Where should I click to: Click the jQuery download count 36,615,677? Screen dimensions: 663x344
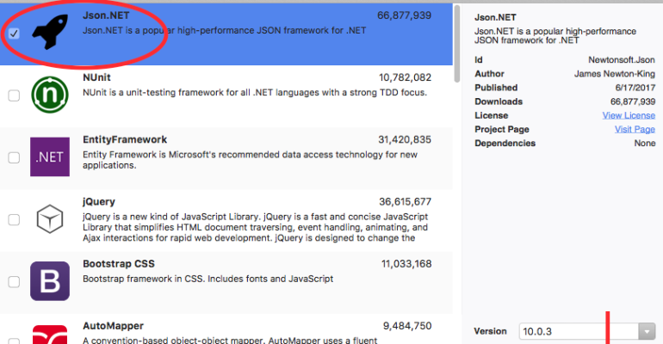405,202
